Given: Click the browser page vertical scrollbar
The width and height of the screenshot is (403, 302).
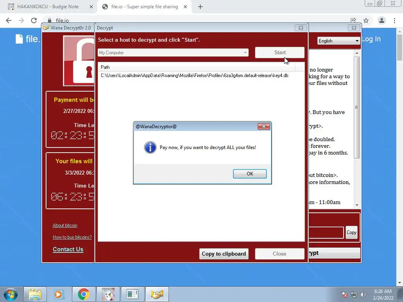Looking at the screenshot, I should pos(400,48).
